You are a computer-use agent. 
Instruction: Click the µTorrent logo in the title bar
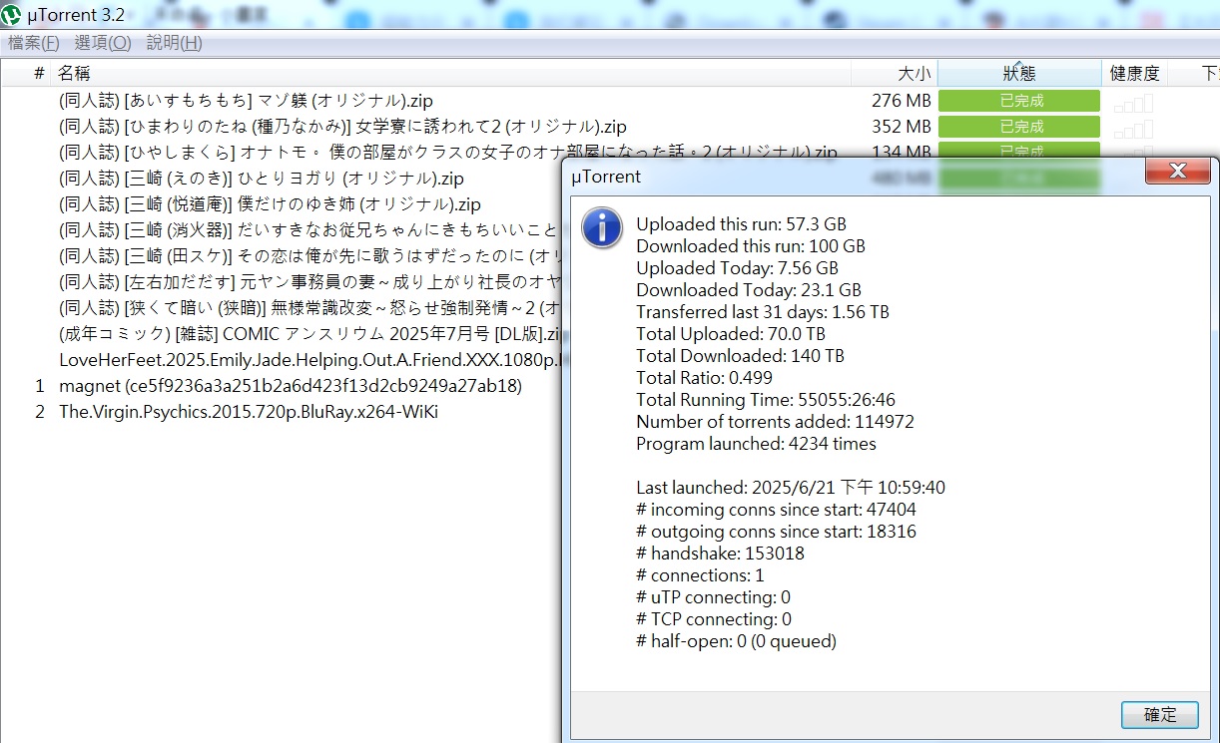point(12,13)
